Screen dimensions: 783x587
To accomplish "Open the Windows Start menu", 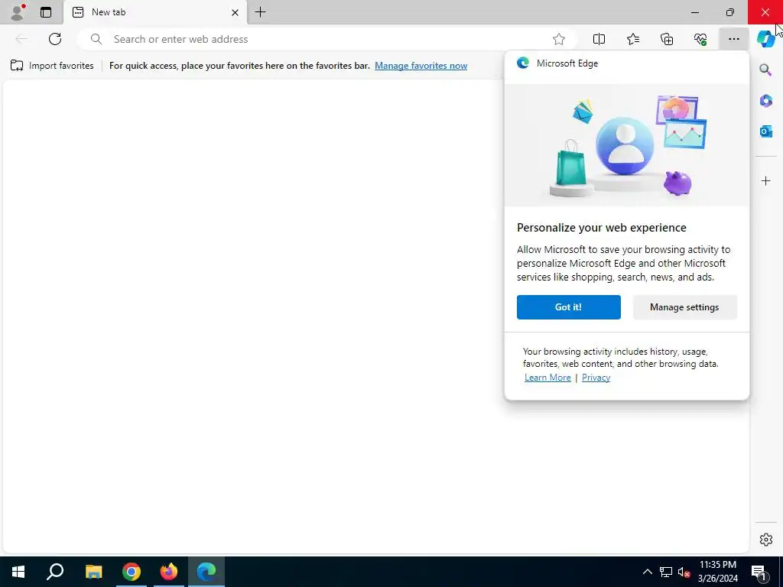I will point(18,572).
